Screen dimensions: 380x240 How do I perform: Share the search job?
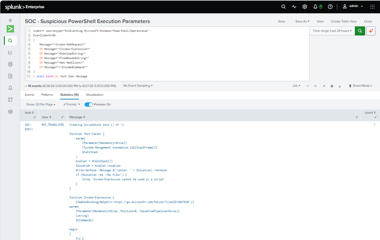pyautogui.click(x=324, y=86)
